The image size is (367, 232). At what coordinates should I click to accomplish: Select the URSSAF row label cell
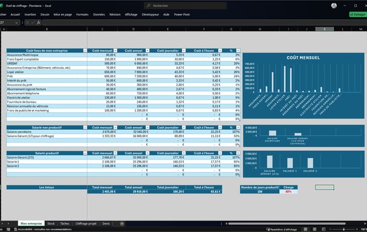tap(47, 63)
